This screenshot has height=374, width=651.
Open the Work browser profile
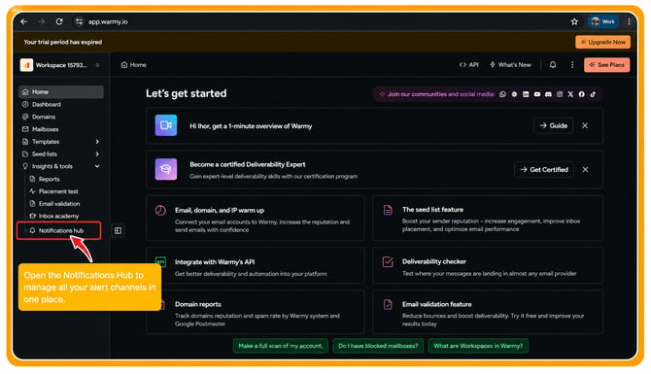click(603, 21)
